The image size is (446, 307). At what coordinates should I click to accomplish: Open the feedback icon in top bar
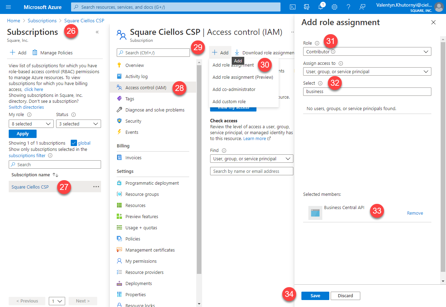click(x=362, y=7)
